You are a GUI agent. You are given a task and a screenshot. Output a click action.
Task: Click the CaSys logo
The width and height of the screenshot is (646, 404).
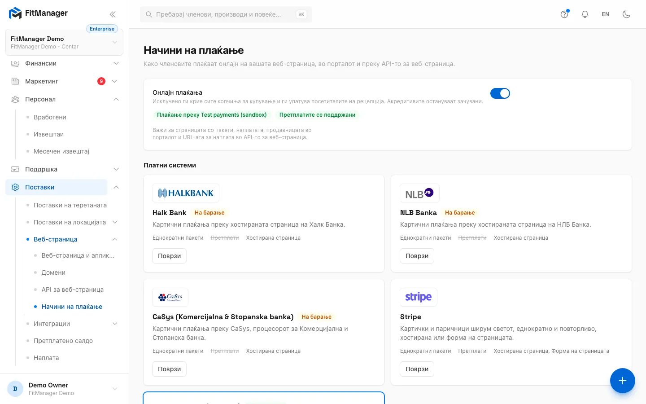[x=170, y=297]
